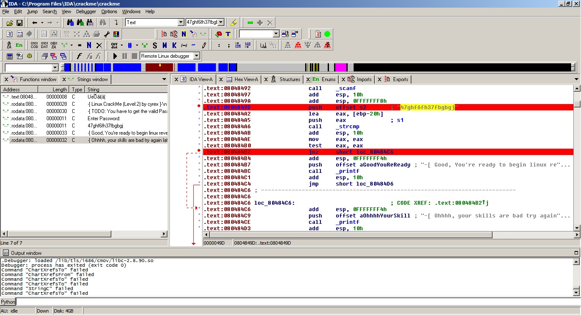Convert to code with 0101 COD icon
This screenshot has height=316, width=581.
pyautogui.click(x=34, y=45)
